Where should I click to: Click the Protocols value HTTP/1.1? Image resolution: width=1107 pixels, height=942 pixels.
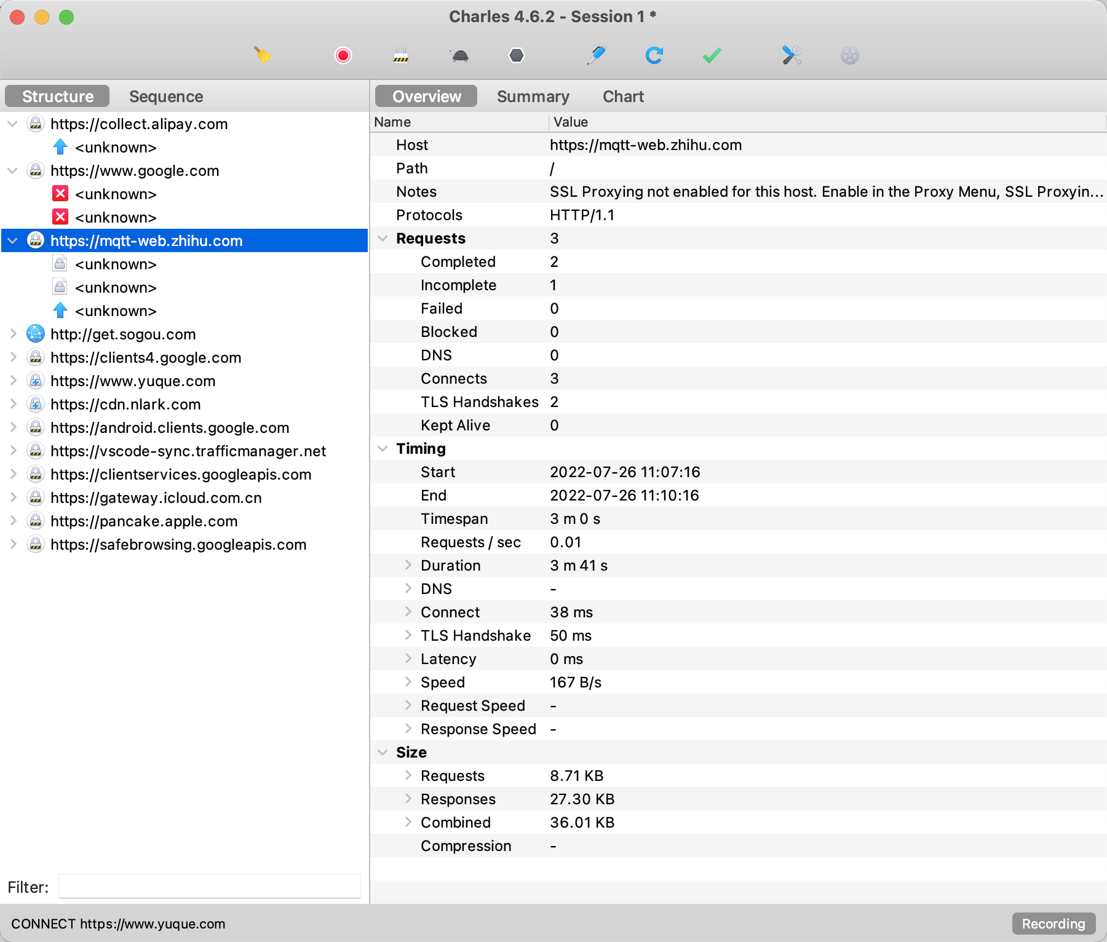click(x=582, y=215)
